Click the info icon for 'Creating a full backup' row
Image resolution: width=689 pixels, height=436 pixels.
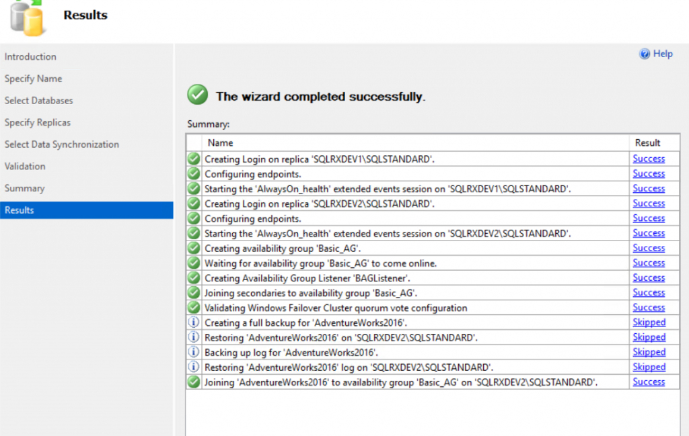tap(195, 322)
